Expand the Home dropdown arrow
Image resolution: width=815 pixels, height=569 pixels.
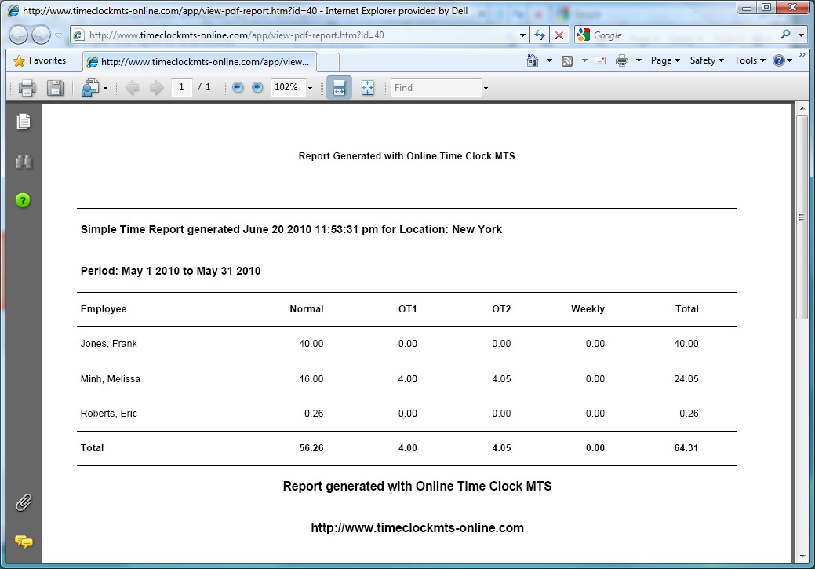point(549,61)
